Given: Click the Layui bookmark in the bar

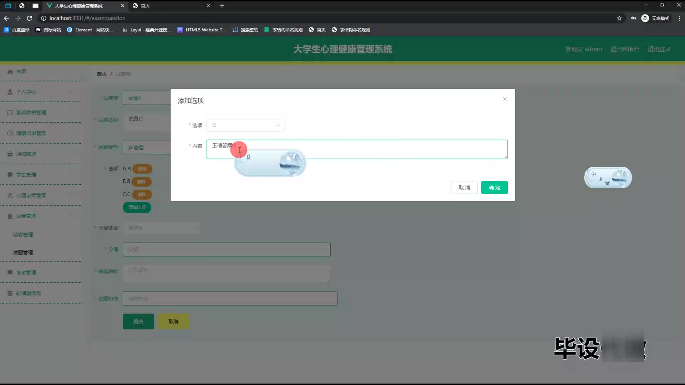Looking at the screenshot, I should pyautogui.click(x=146, y=30).
